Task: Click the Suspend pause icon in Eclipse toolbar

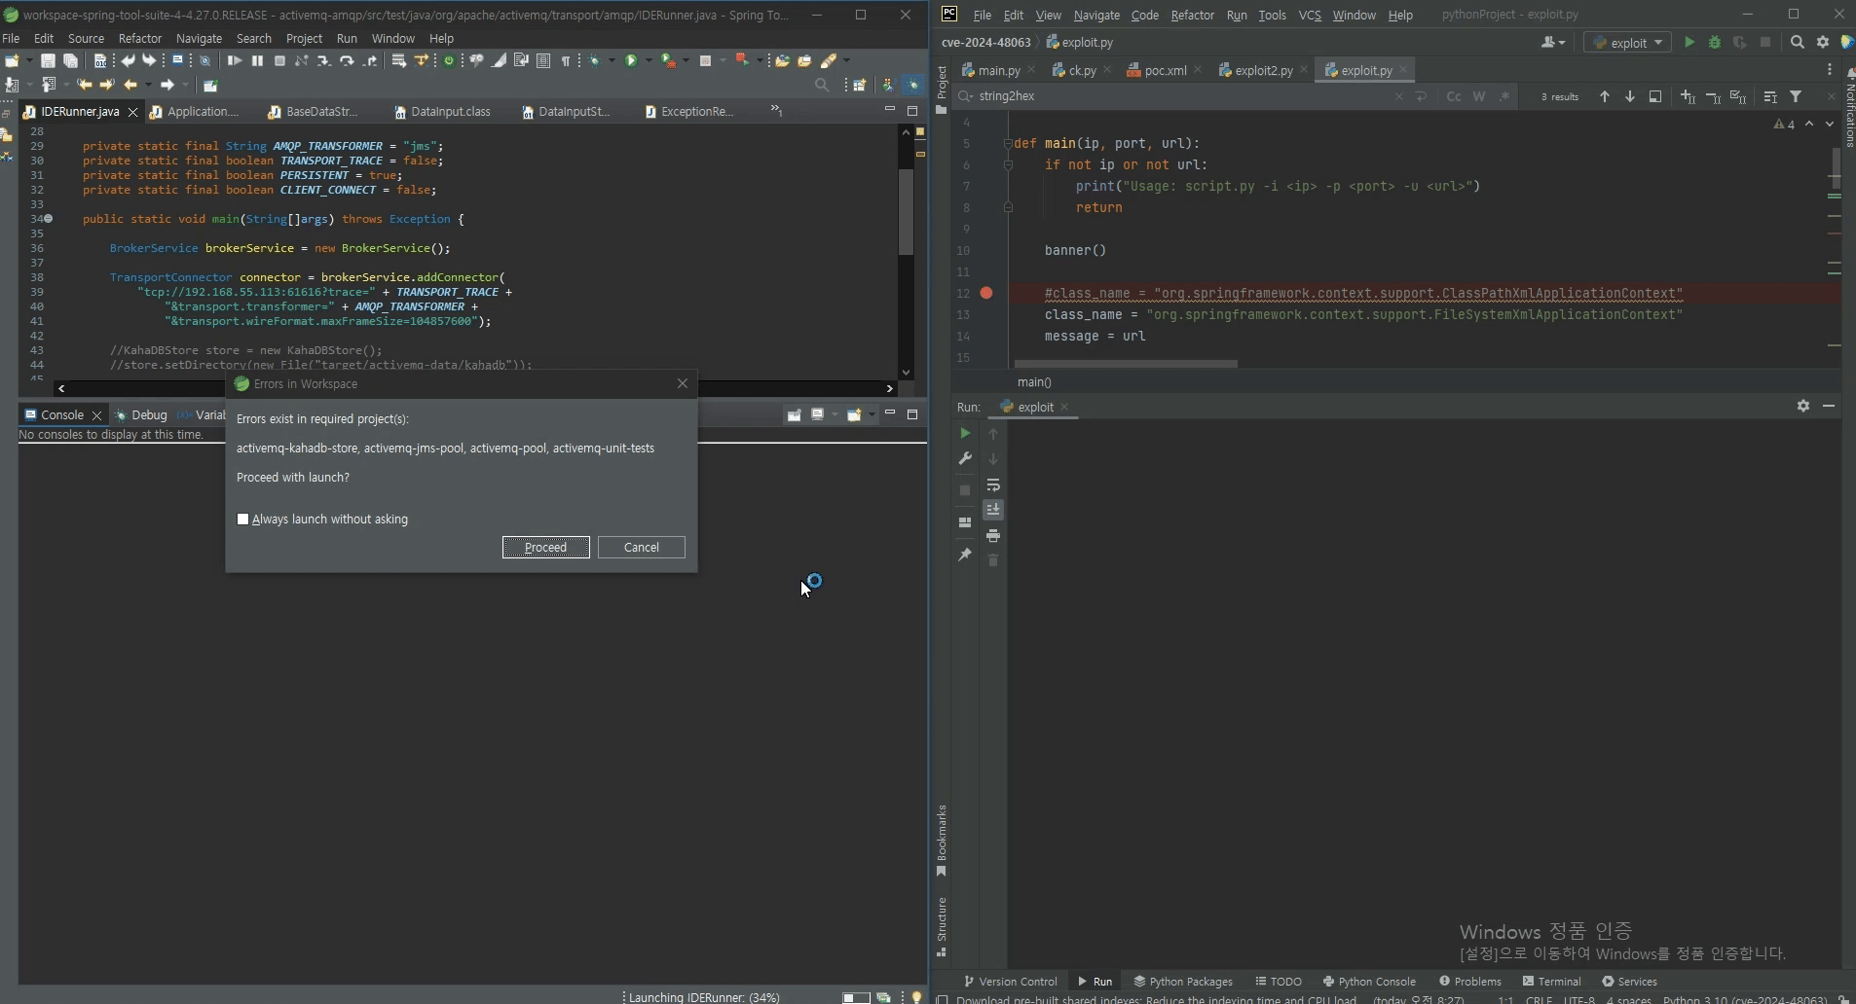Action: coord(257,60)
